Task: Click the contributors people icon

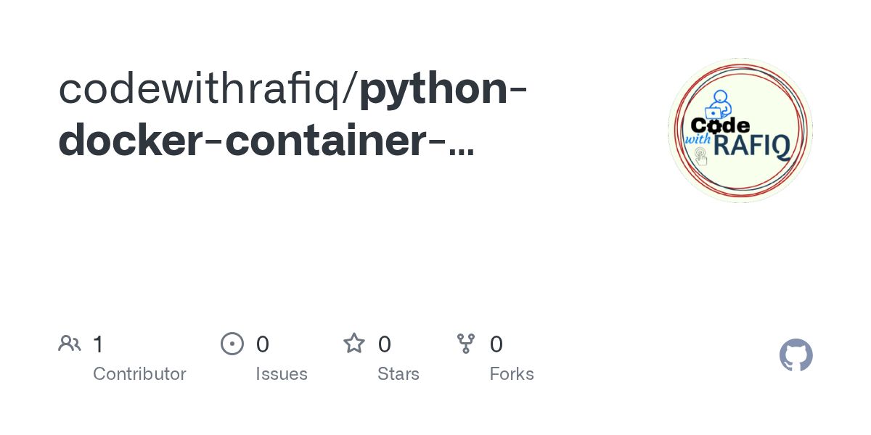Action: tap(70, 343)
